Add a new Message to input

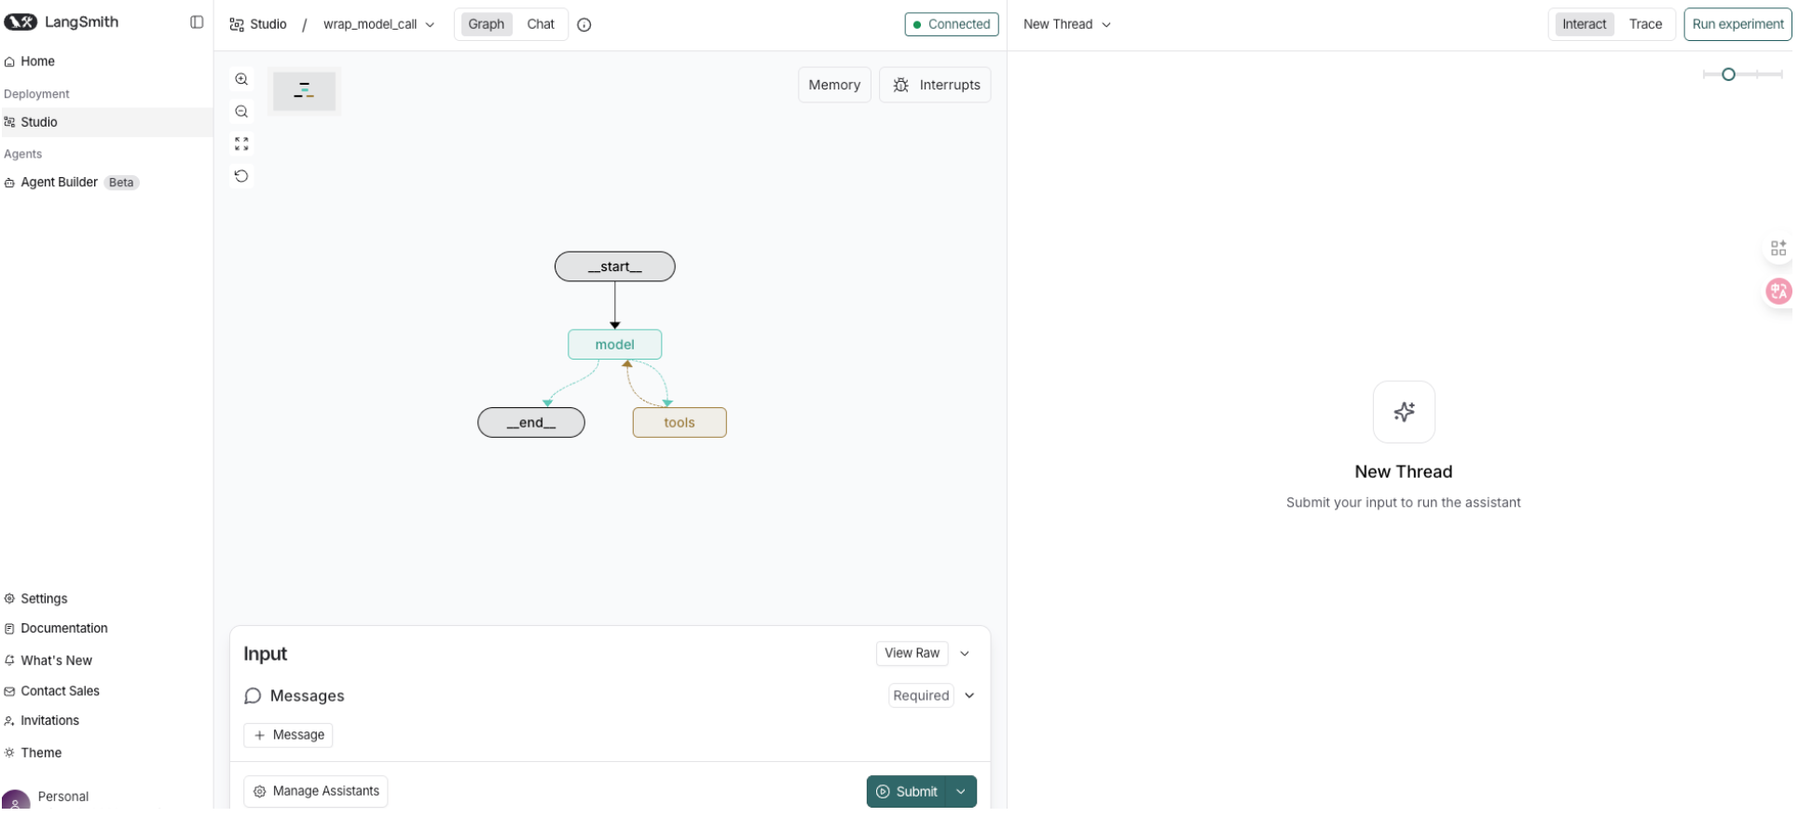point(288,735)
